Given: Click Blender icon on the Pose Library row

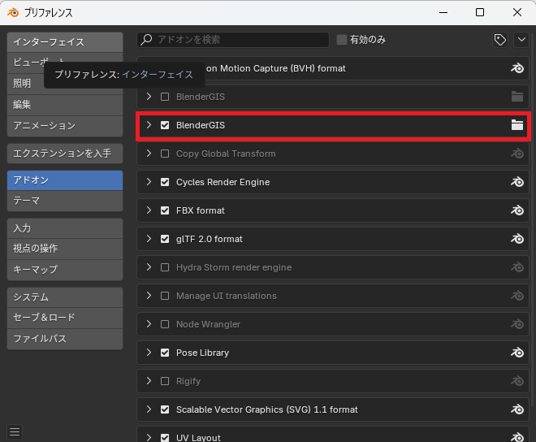Looking at the screenshot, I should (517, 353).
